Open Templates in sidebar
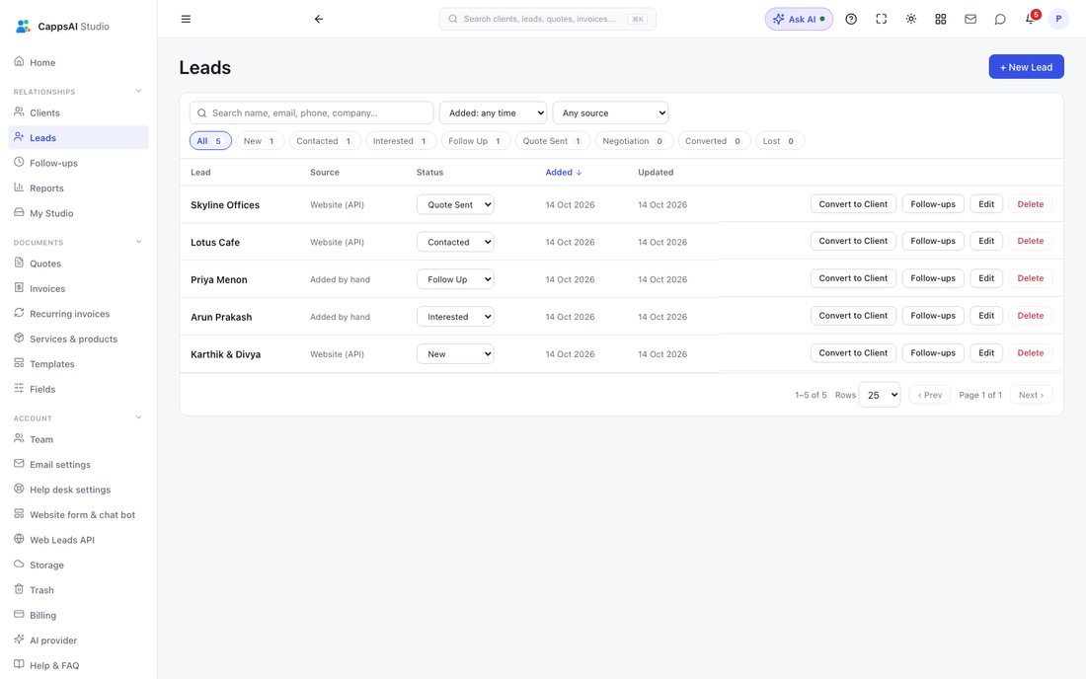This screenshot has width=1086, height=679. [78, 364]
